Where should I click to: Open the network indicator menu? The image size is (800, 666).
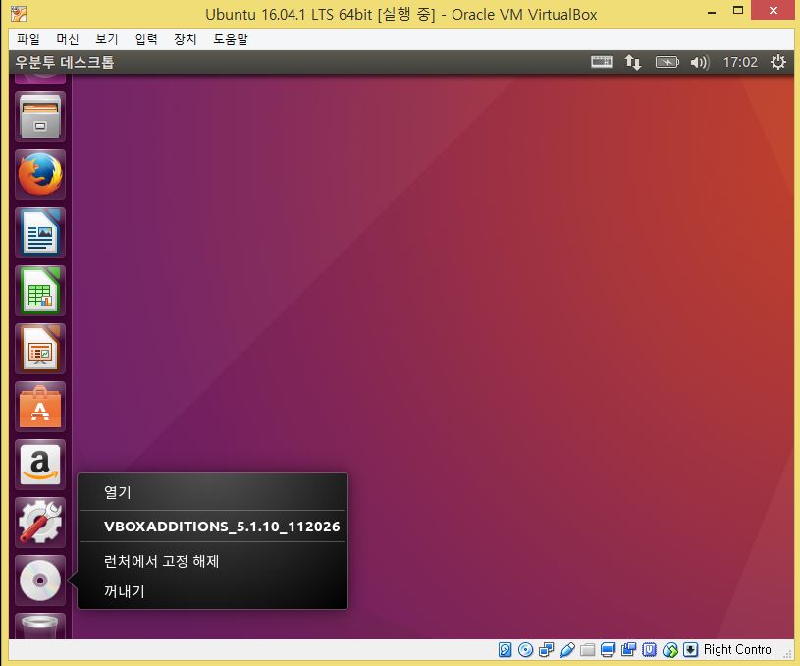[x=633, y=62]
